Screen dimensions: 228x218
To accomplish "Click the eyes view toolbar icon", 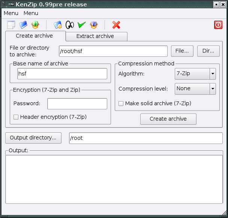I will pyautogui.click(x=70, y=25).
